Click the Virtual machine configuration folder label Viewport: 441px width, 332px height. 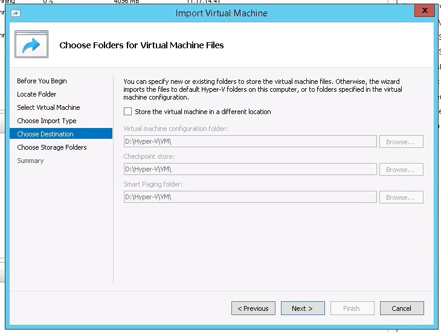176,129
